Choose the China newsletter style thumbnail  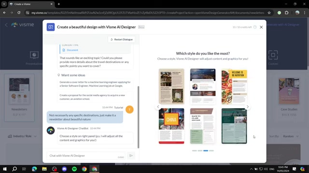(x=171, y=126)
